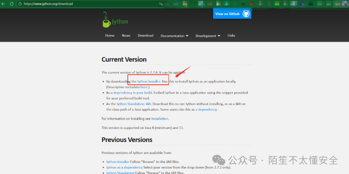Open the Links nav item
The height and width of the screenshot is (174, 349).
pyautogui.click(x=231, y=35)
